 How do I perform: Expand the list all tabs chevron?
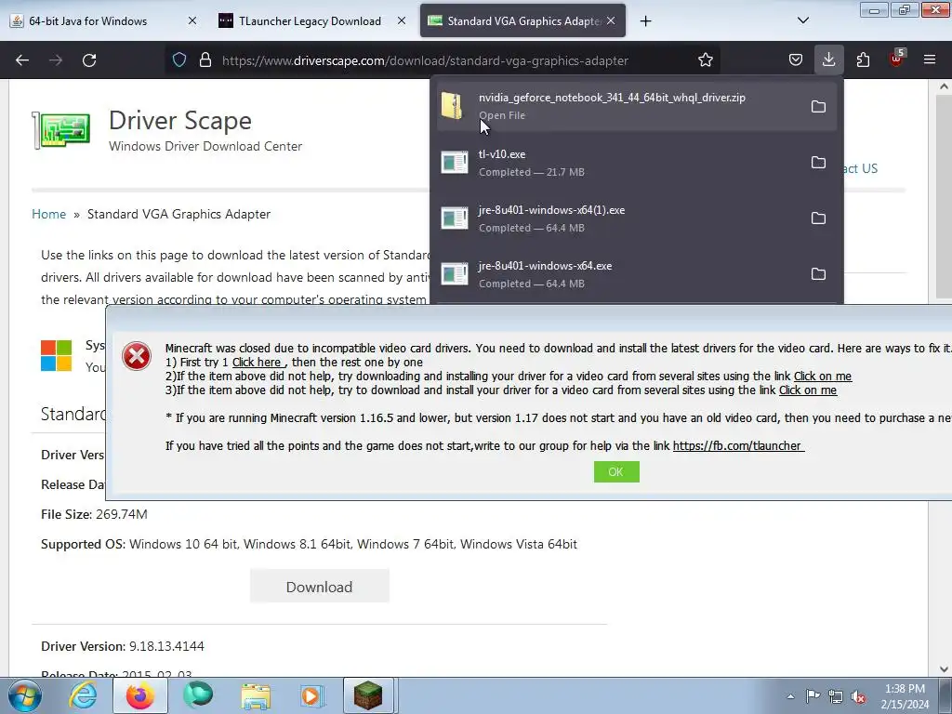(802, 20)
